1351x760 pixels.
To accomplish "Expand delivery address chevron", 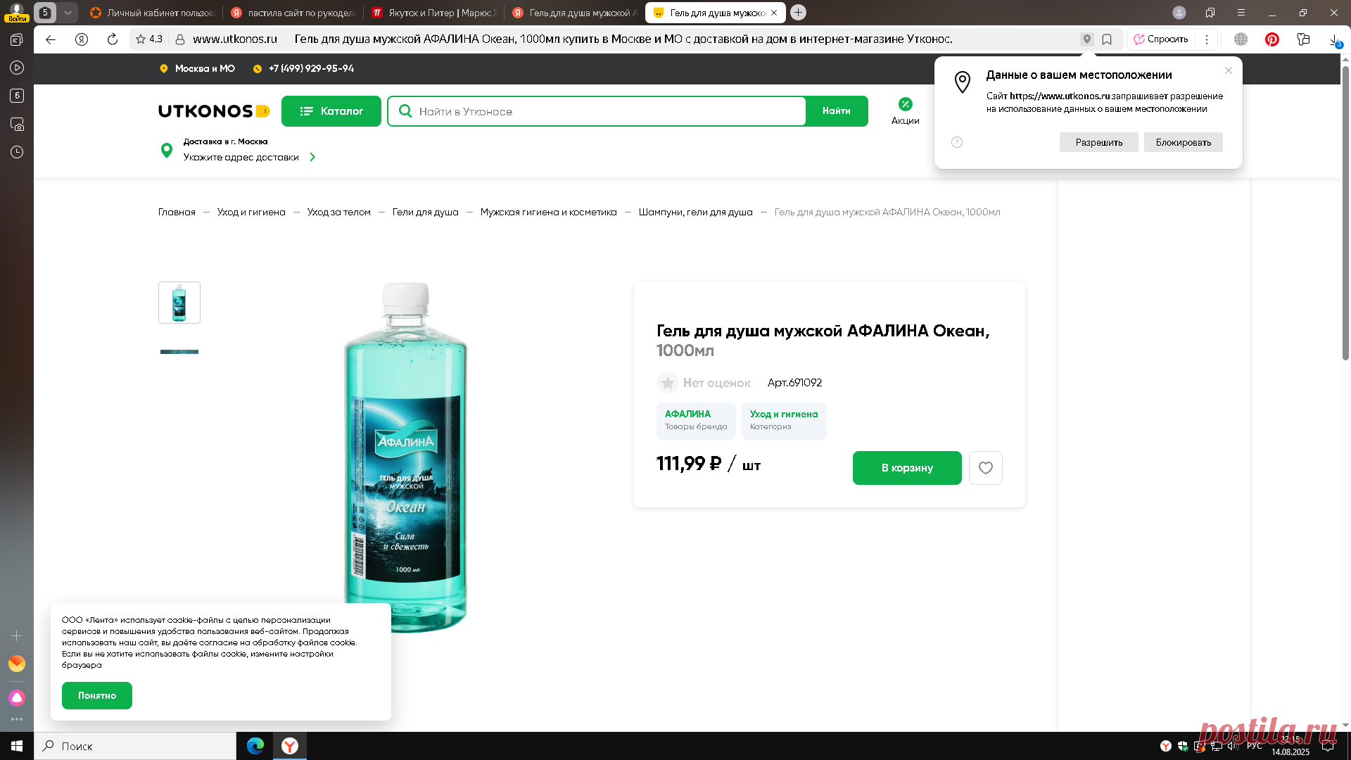I will 312,157.
